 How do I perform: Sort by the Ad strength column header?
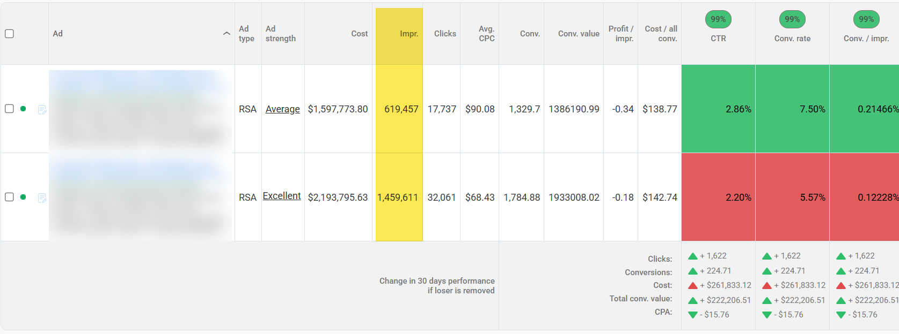pyautogui.click(x=281, y=34)
